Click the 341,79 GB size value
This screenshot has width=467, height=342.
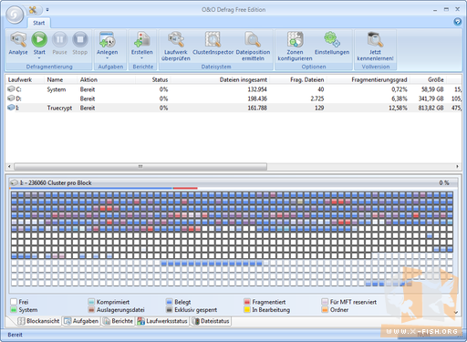(x=431, y=98)
